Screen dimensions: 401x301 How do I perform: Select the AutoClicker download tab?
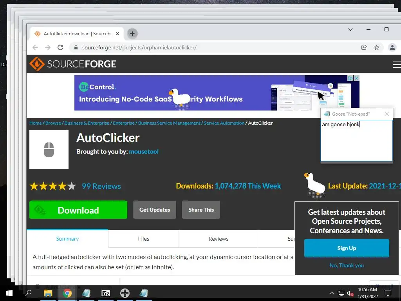point(77,34)
